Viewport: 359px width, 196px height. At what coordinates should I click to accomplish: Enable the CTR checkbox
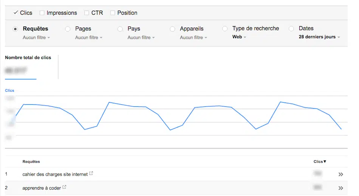(87, 13)
